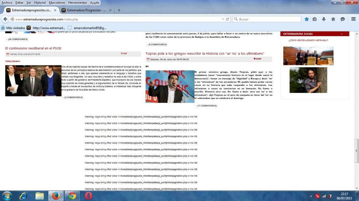
Task: Open the Marcadores menu
Action: 57,3
